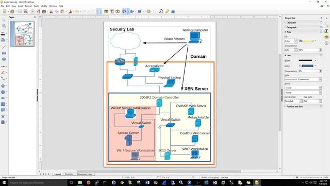Open the Corner style Rounded dropdown
Viewport: 330px width, 186px height.
coord(293,101)
